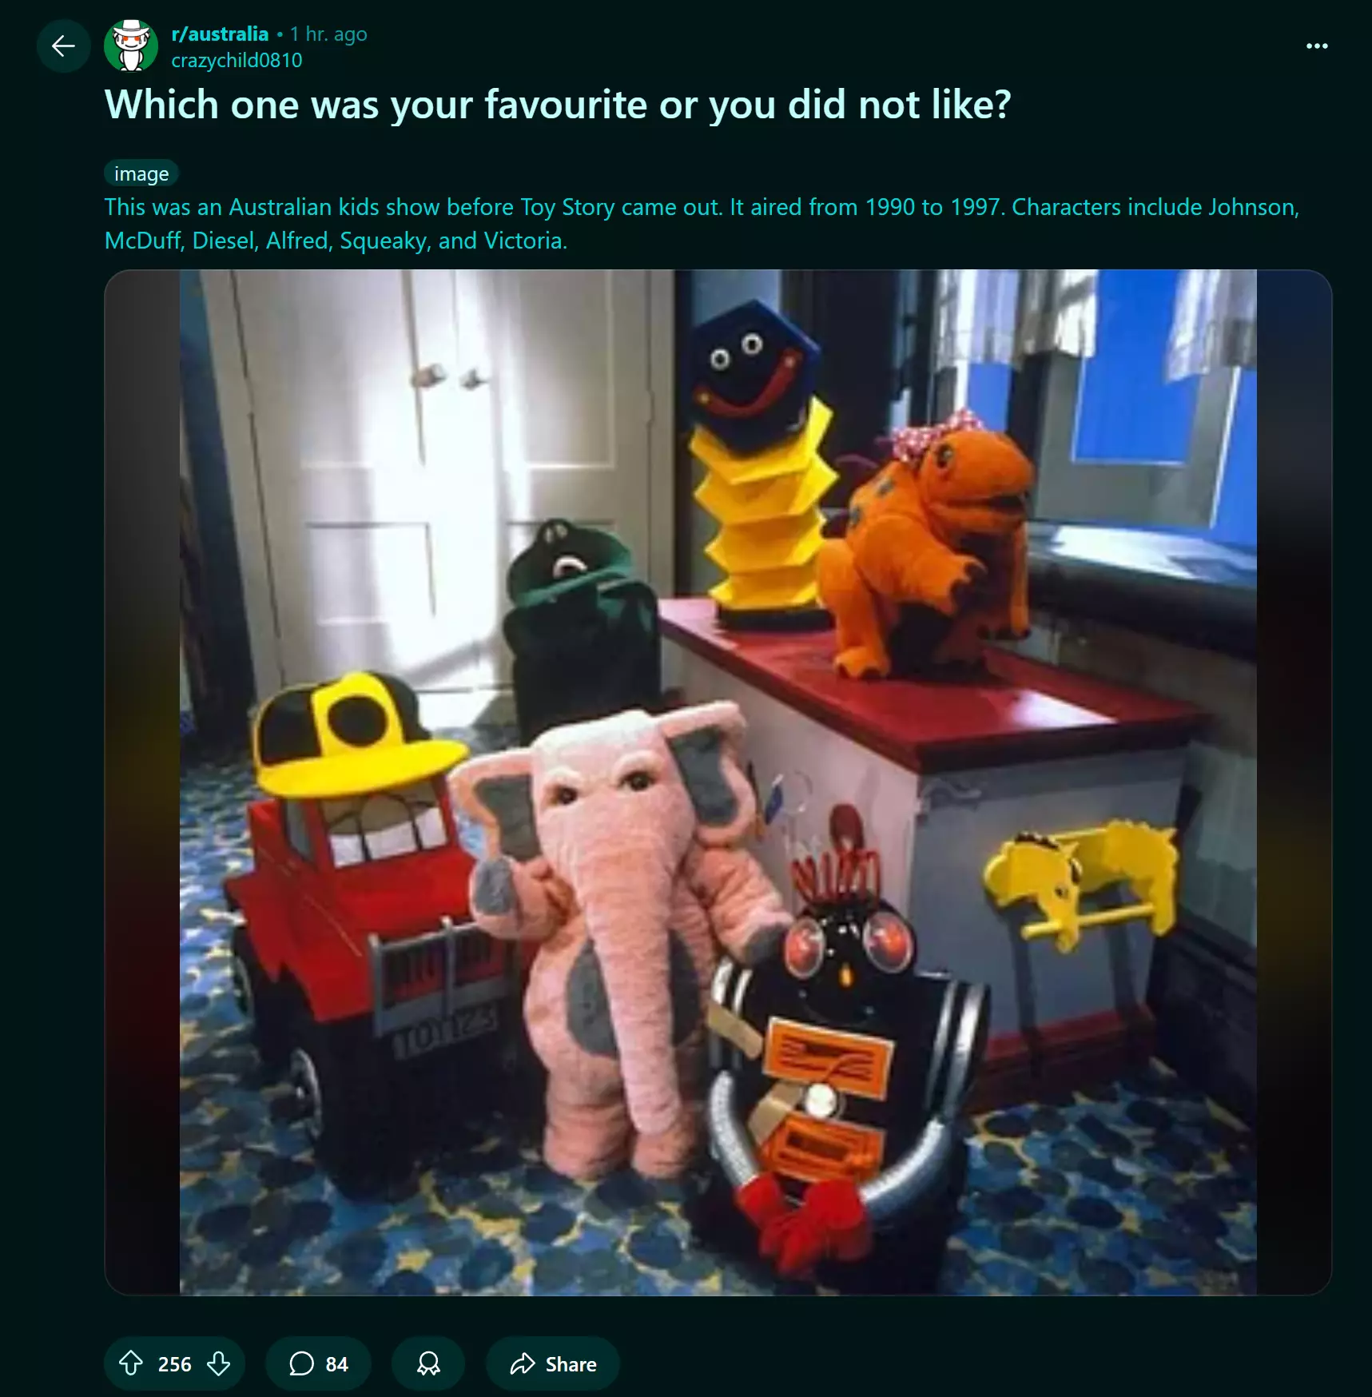Open the toy characters photo
This screenshot has width=1372, height=1397.
click(x=718, y=782)
